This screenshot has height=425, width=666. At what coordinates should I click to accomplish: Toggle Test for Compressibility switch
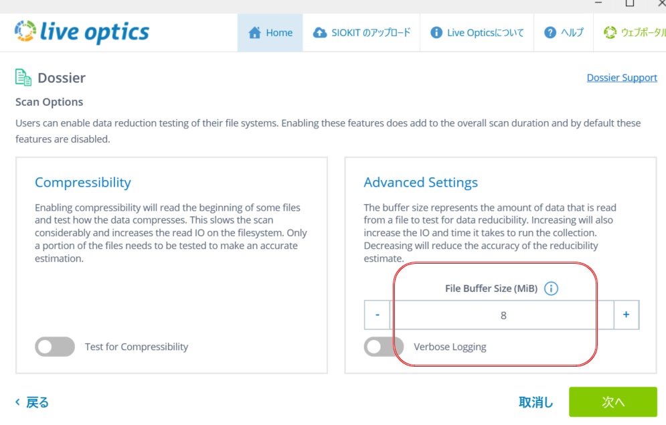pyautogui.click(x=55, y=347)
